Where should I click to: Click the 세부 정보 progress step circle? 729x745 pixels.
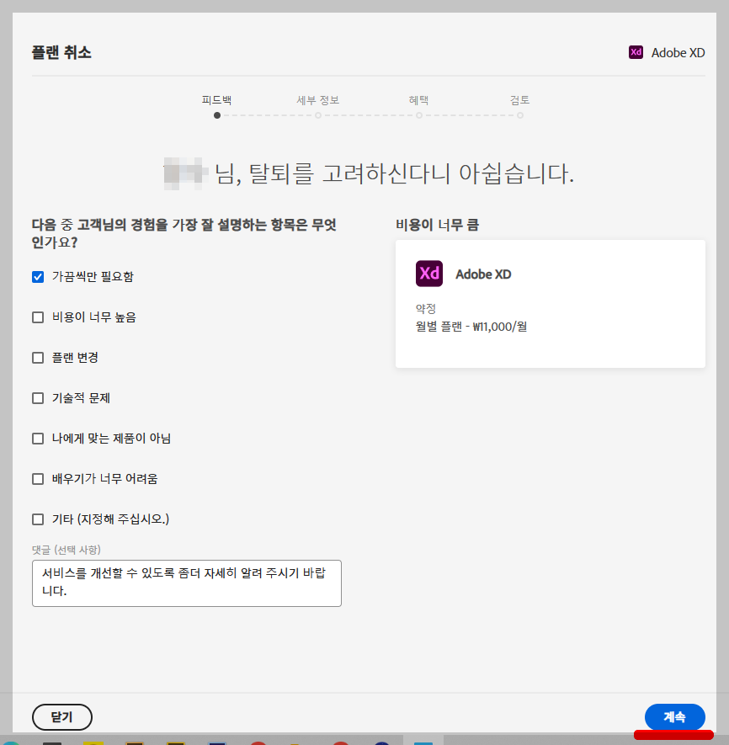point(318,115)
